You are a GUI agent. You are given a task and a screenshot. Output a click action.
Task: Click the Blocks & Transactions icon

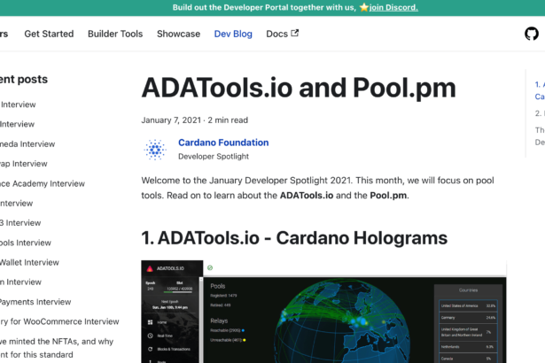tap(150, 351)
